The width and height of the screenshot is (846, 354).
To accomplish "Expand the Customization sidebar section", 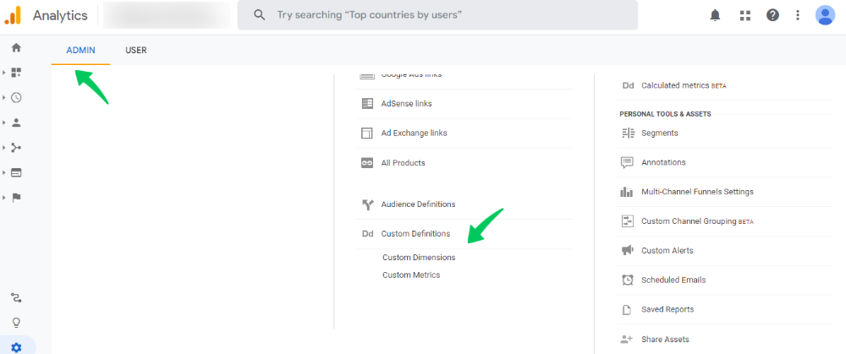I will click(x=16, y=73).
